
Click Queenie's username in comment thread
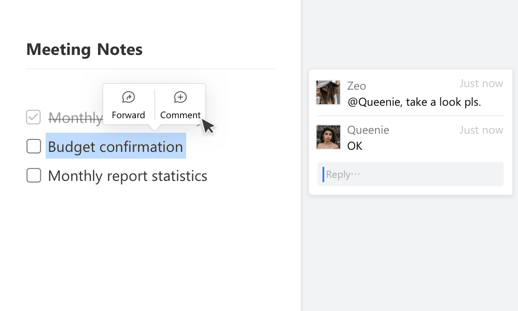click(368, 130)
